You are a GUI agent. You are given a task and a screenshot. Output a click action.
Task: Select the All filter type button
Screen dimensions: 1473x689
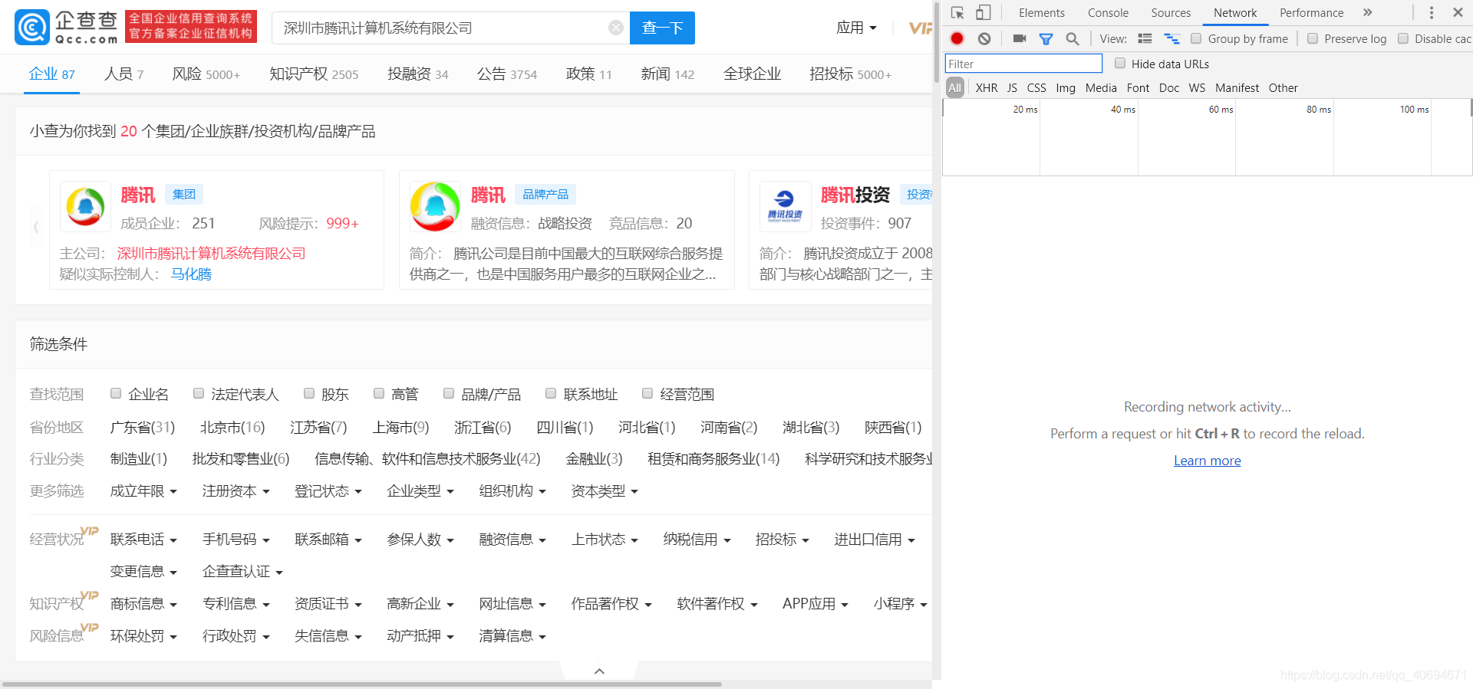[x=954, y=88]
